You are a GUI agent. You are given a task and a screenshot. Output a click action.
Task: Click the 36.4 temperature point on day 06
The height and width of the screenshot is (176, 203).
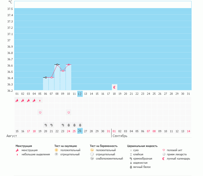point(46,77)
